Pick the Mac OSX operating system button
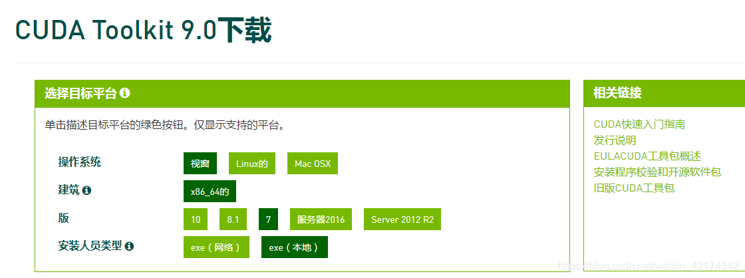745x278 pixels. point(312,164)
